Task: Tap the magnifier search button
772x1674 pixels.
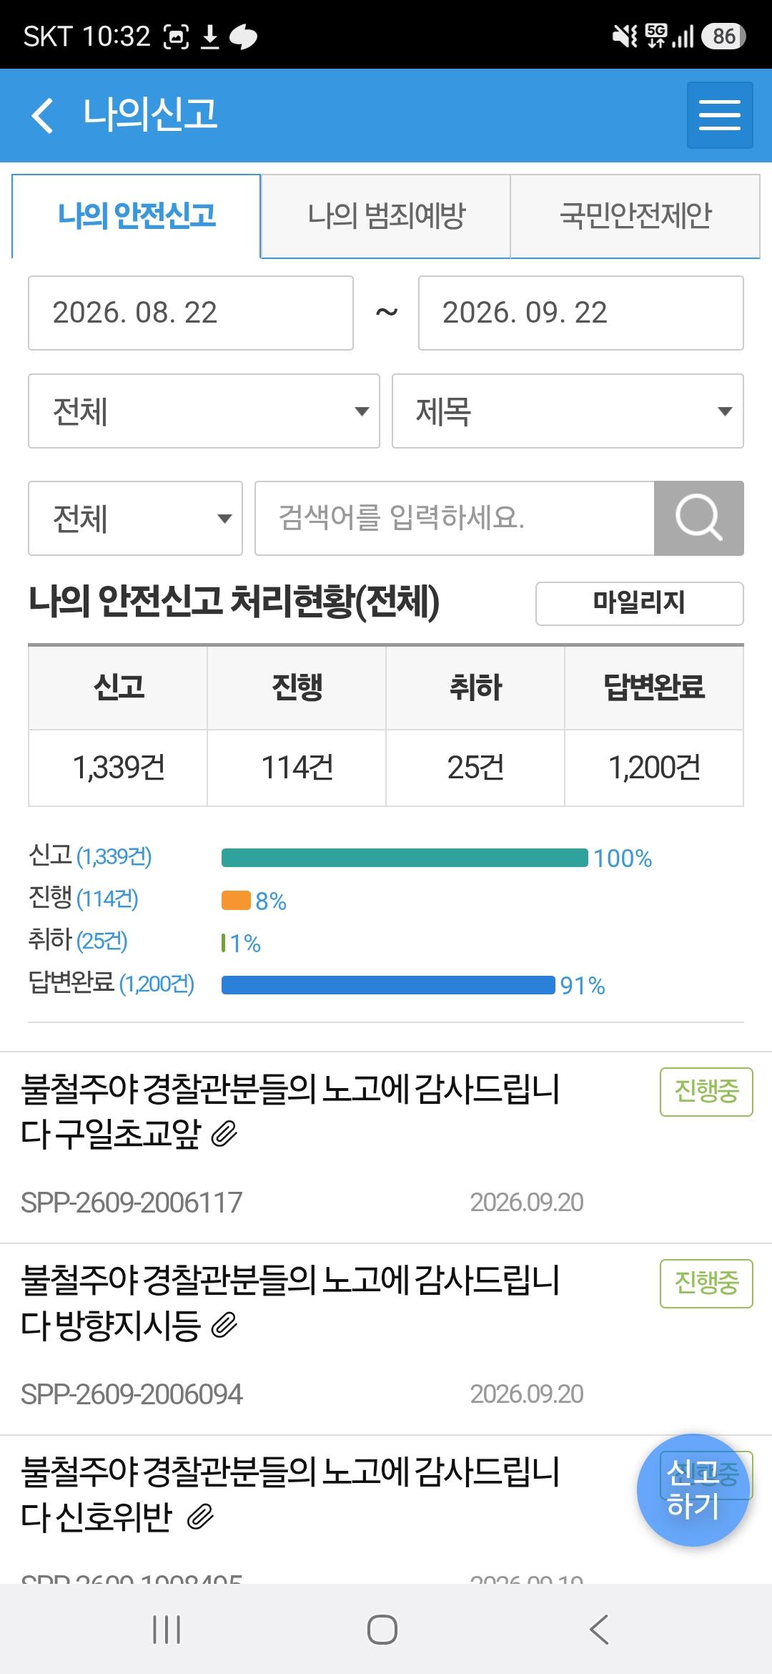Action: [699, 518]
